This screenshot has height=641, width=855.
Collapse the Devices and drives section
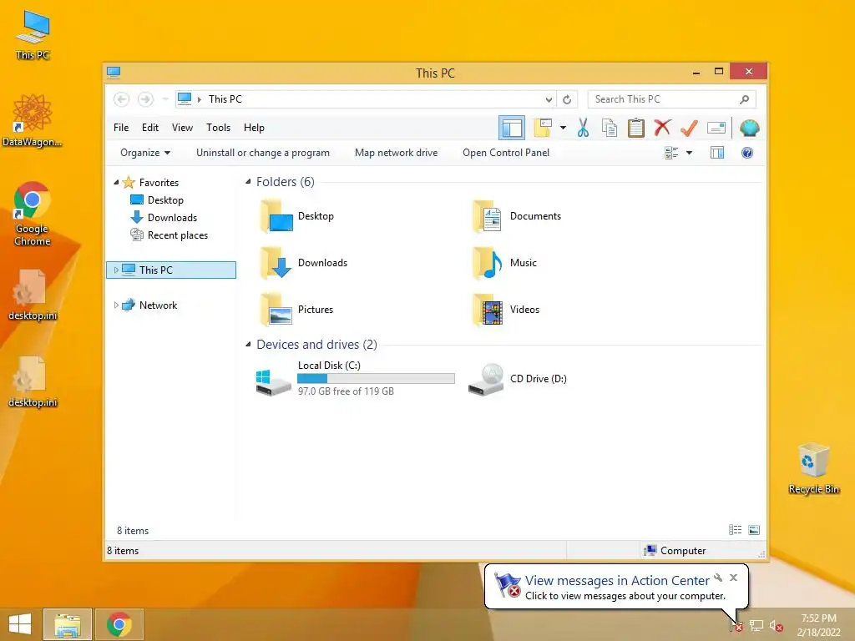click(x=248, y=345)
